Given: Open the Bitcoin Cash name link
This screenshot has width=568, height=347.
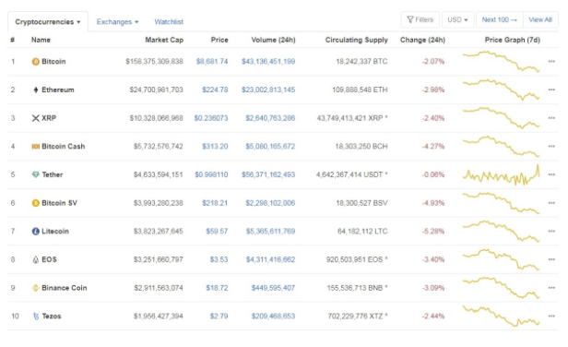Looking at the screenshot, I should [x=64, y=147].
